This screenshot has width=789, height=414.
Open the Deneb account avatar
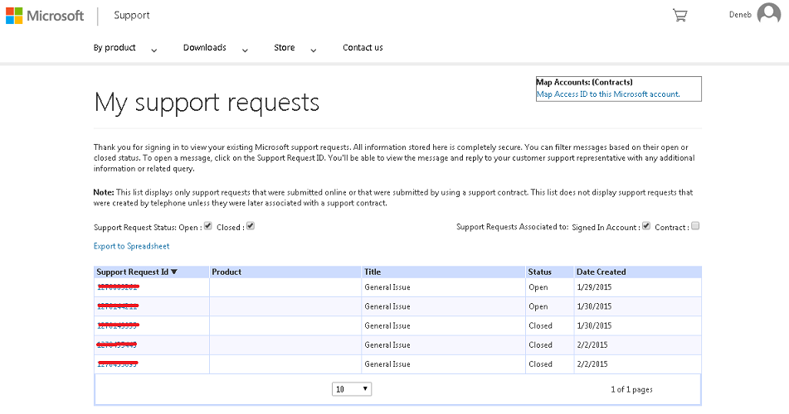point(769,13)
